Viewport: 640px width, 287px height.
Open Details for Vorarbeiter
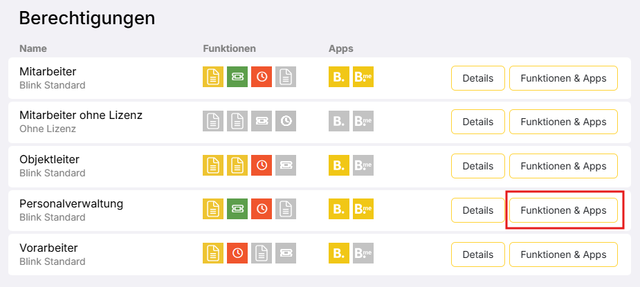(x=477, y=254)
